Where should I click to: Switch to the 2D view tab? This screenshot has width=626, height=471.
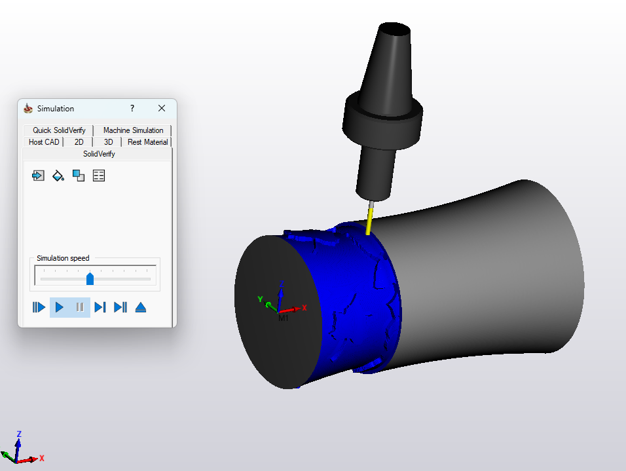(x=78, y=141)
